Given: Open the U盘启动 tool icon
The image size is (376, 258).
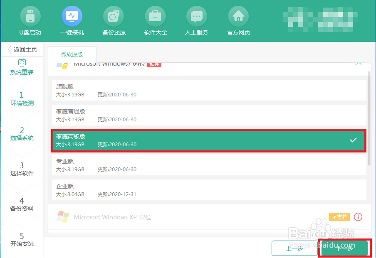Looking at the screenshot, I should coord(30,16).
